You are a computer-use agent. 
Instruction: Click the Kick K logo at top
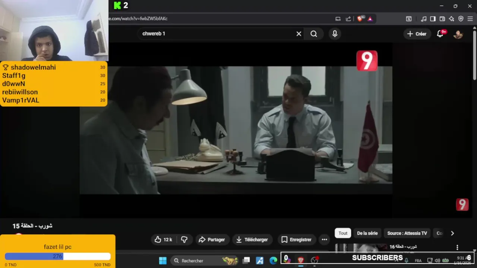pos(117,5)
